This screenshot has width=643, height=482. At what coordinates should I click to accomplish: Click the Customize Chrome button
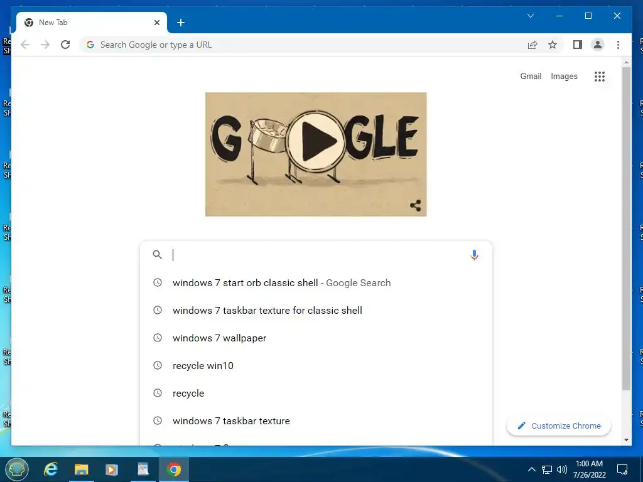pyautogui.click(x=558, y=426)
